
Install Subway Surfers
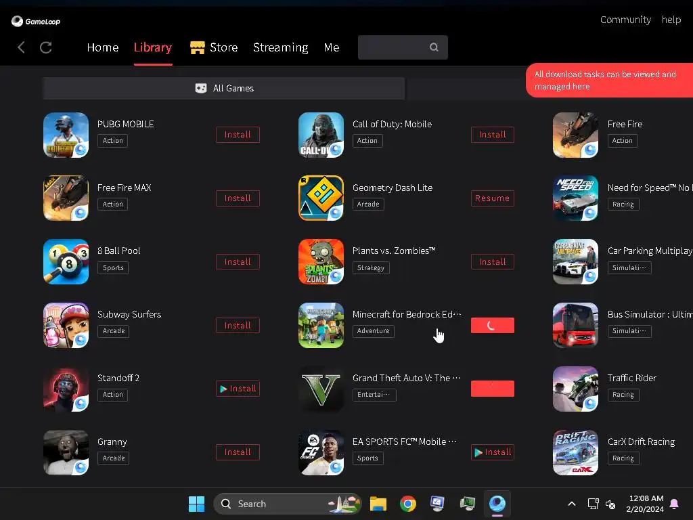click(238, 326)
